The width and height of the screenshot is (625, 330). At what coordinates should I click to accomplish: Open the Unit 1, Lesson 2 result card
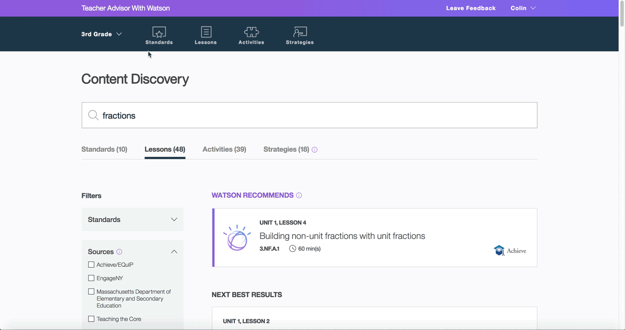tap(375, 318)
